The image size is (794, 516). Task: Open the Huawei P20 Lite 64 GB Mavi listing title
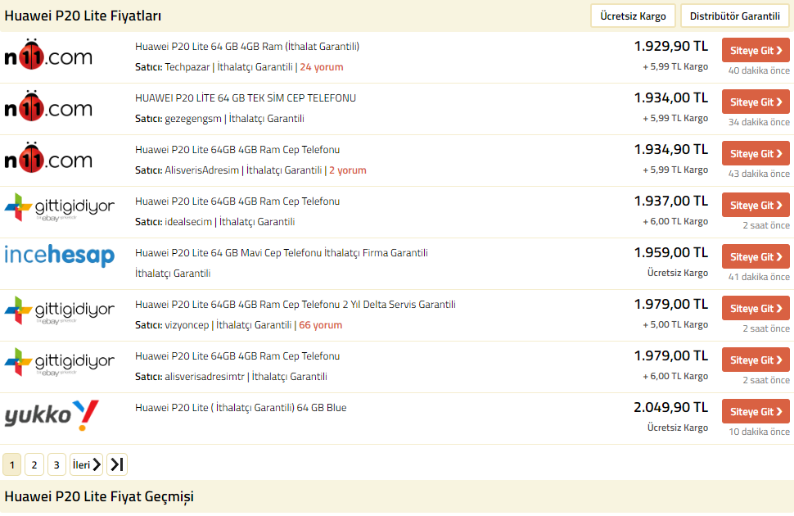point(281,253)
